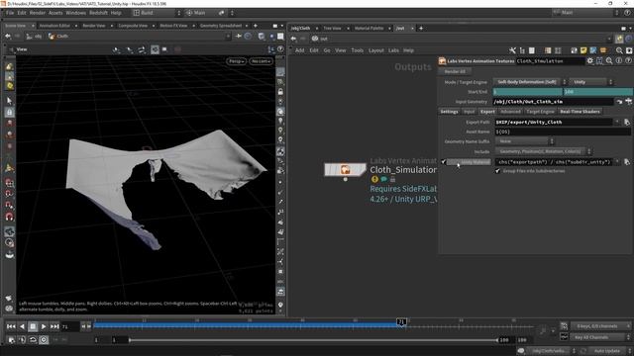The height and width of the screenshot is (356, 634).
Task: Open the Key All Channels dropdown
Action: pyautogui.click(x=599, y=337)
